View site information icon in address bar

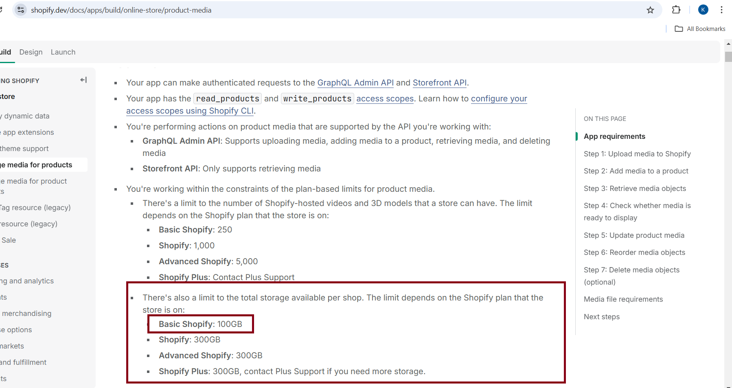[21, 10]
